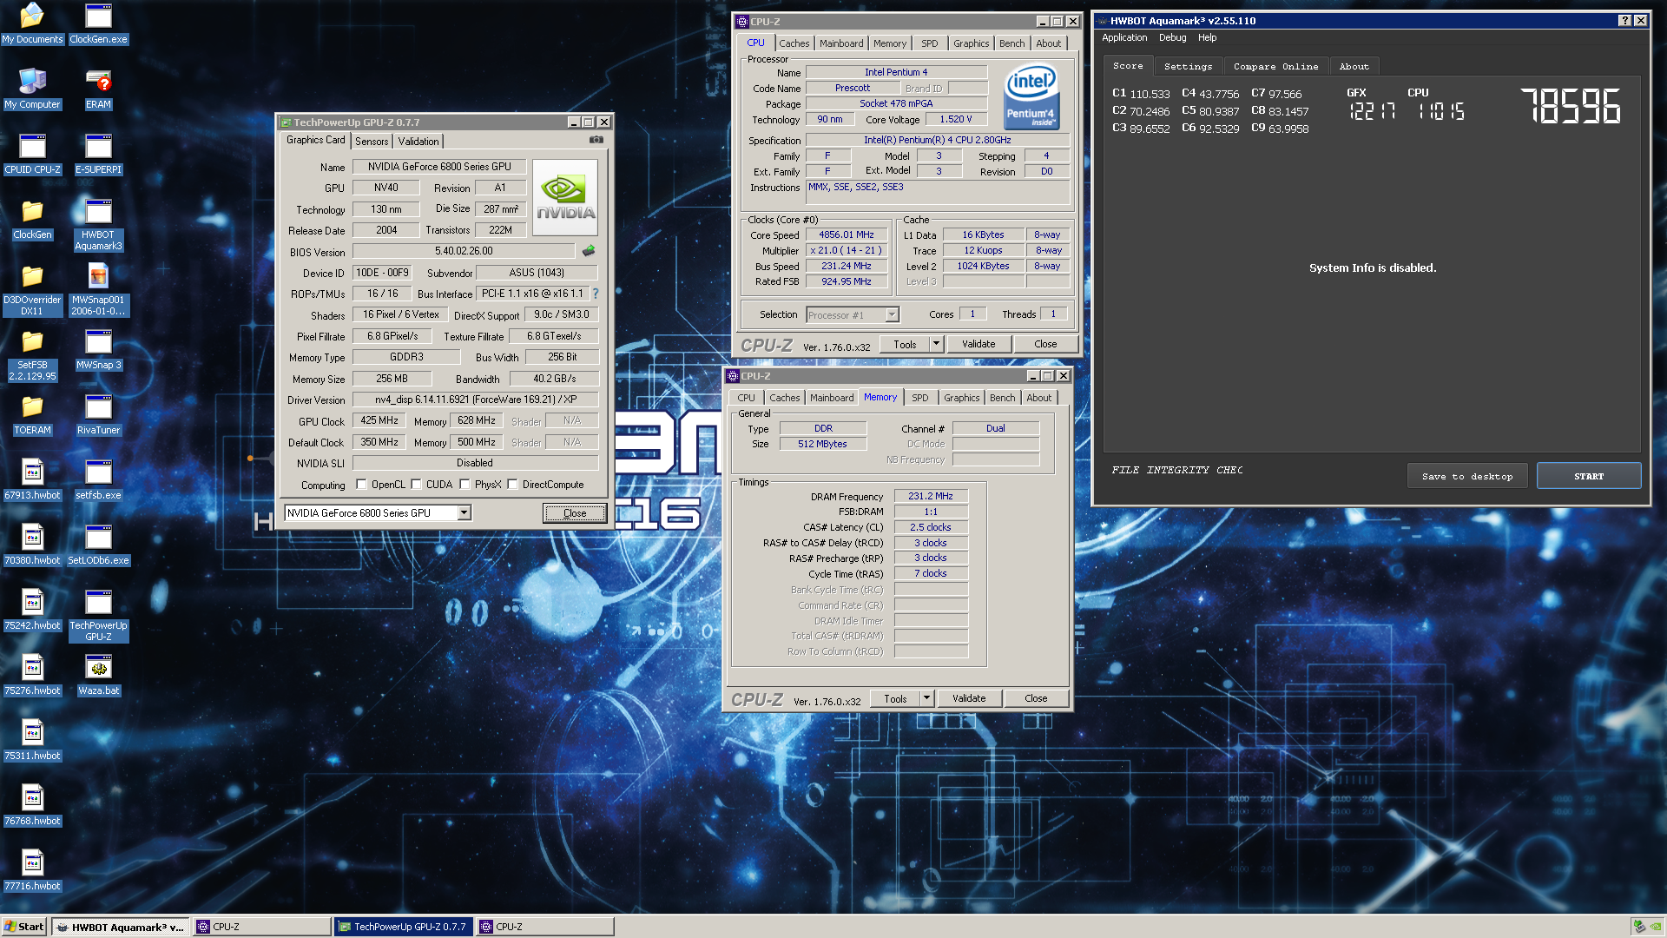Switch to Validation tab in GPU-Z
Image resolution: width=1667 pixels, height=938 pixels.
(x=418, y=142)
